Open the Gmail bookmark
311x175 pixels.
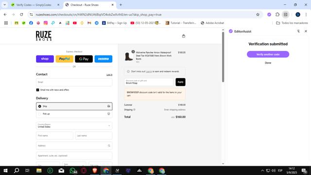point(89,23)
